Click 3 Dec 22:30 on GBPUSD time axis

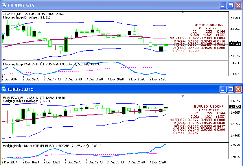158,79
